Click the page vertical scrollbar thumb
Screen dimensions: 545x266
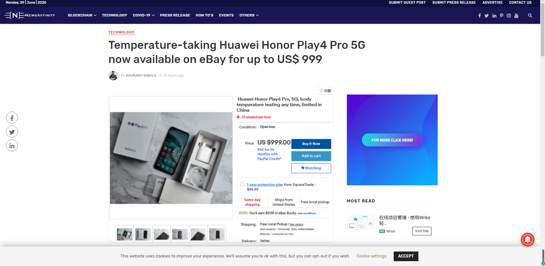click(x=542, y=28)
